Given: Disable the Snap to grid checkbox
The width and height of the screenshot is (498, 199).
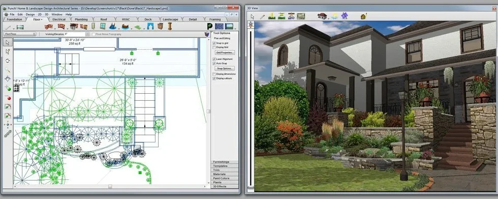Looking at the screenshot, I should point(214,43).
